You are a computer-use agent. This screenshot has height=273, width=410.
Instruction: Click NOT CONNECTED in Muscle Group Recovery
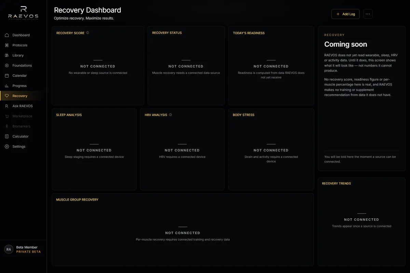[183, 233]
